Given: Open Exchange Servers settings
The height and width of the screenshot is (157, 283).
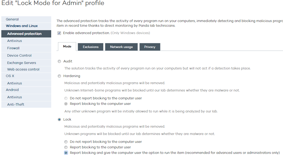Looking at the screenshot, I should tap(22, 63).
